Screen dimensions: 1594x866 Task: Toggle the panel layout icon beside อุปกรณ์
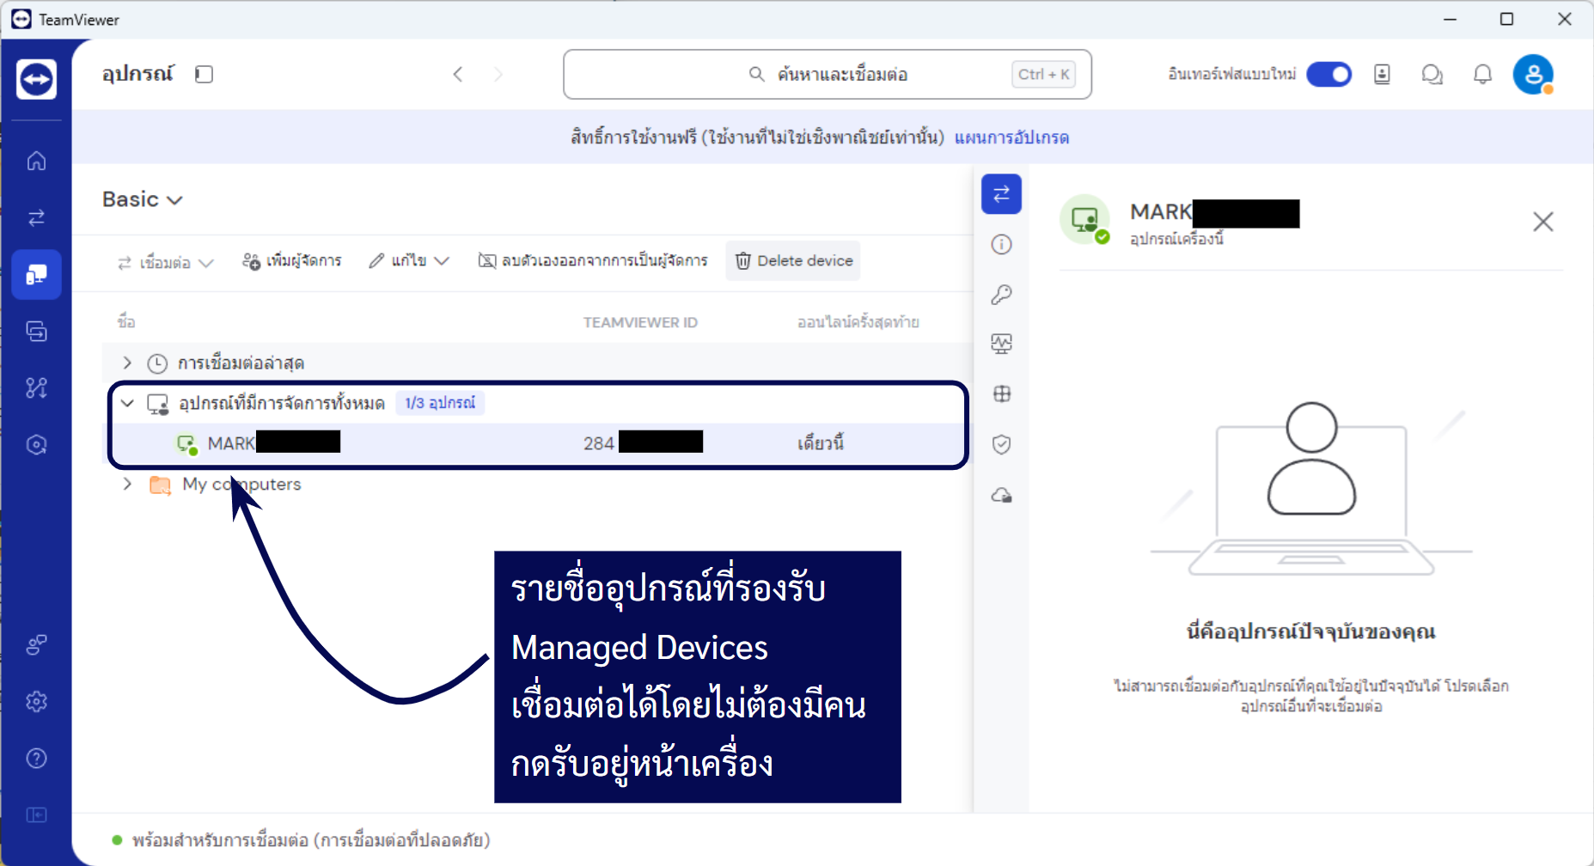click(x=204, y=75)
